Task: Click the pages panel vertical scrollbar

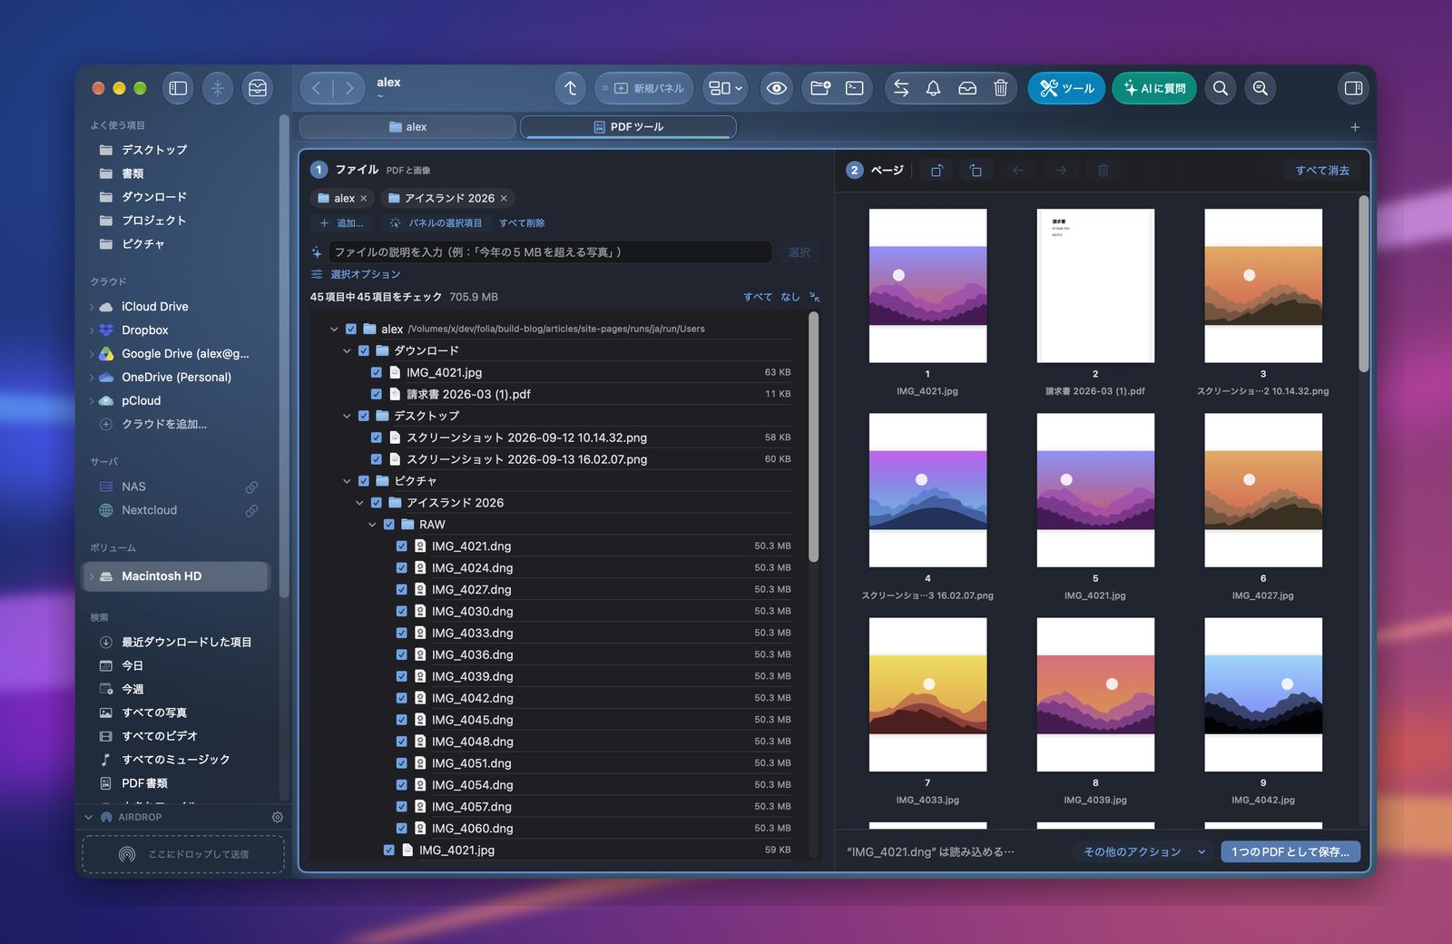Action: click(x=1363, y=283)
